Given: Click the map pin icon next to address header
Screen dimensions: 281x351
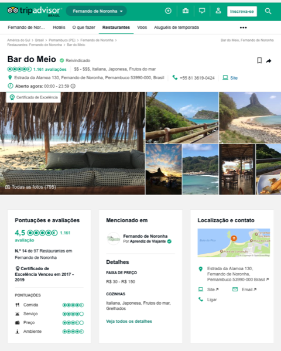Looking at the screenshot, I should (10, 77).
